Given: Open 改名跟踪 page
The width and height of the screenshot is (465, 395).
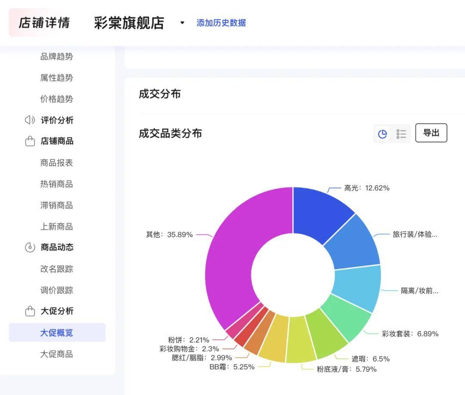Looking at the screenshot, I should click(56, 269).
